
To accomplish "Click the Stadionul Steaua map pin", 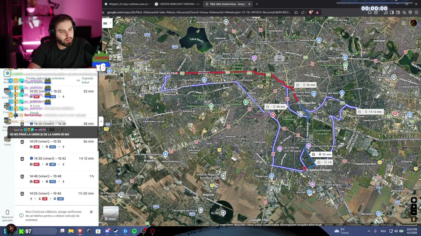I will click(x=211, y=106).
